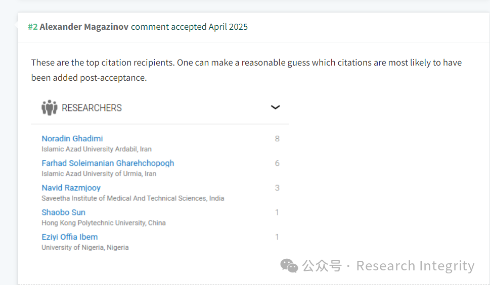Screen dimensions: 490x285
Task: Click the citation count 3 for Razmjooy
Action: coord(277,188)
